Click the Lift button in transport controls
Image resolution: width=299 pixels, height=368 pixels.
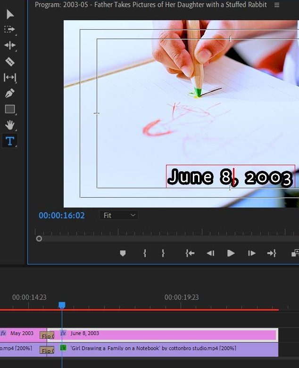pos(295,253)
